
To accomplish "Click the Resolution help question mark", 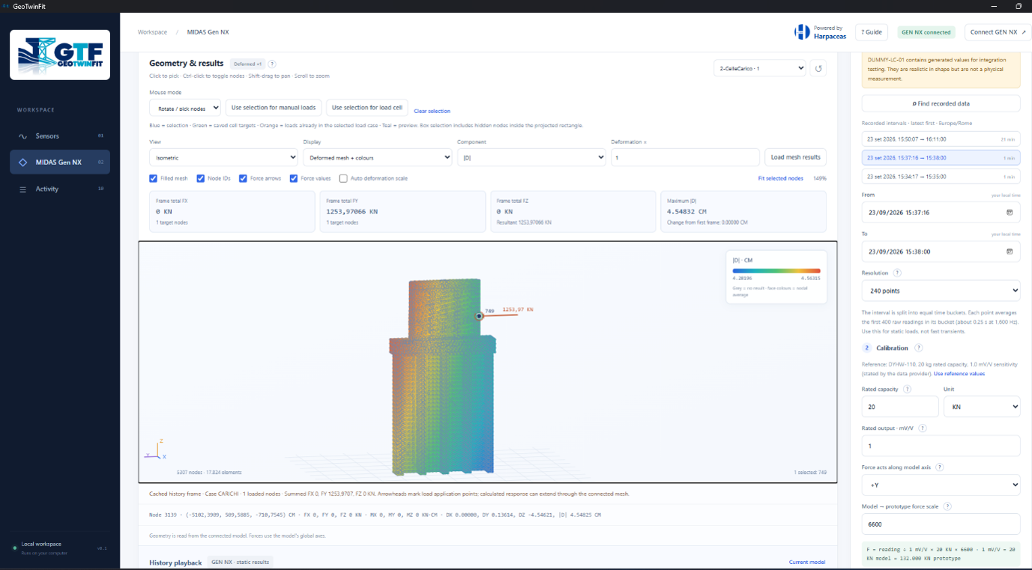I will (897, 273).
